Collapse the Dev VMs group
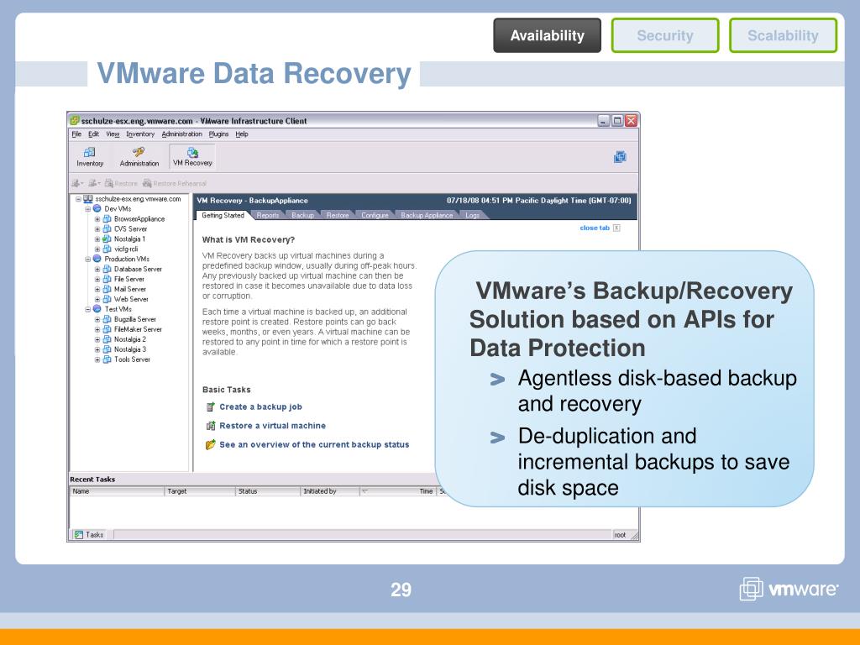Screen dimensions: 860x645 (87, 209)
